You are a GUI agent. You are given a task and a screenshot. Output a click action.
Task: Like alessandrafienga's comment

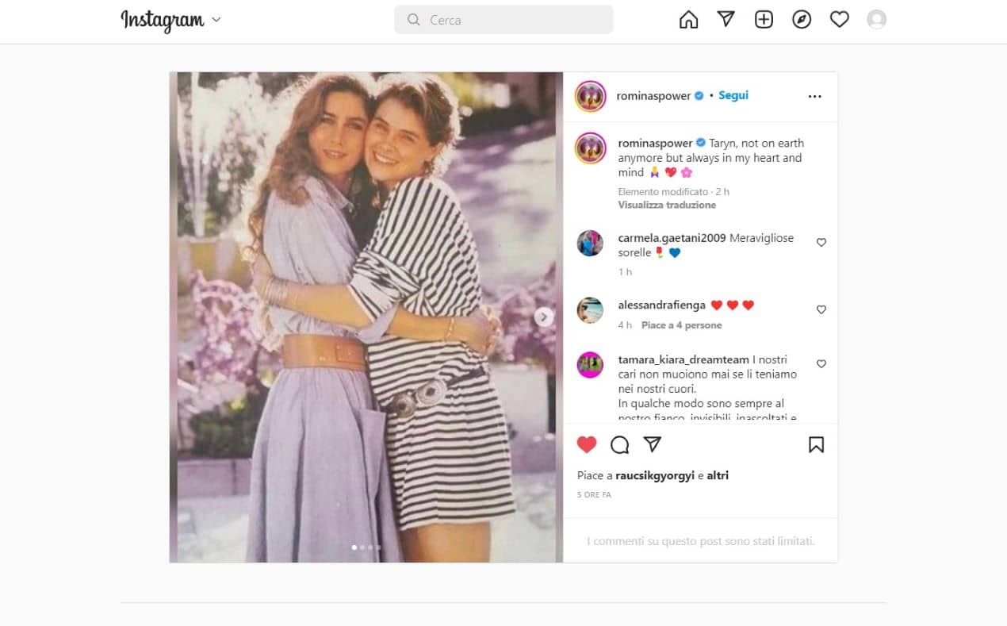(x=821, y=309)
